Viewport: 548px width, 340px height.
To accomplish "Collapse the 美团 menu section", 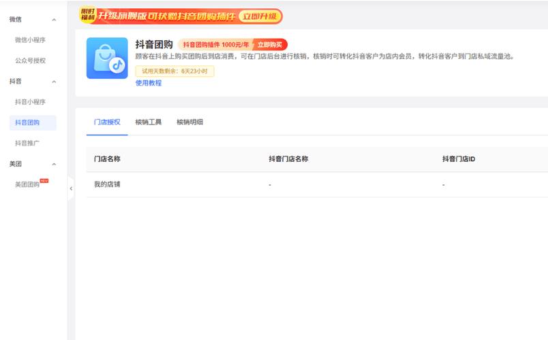I will (x=54, y=165).
